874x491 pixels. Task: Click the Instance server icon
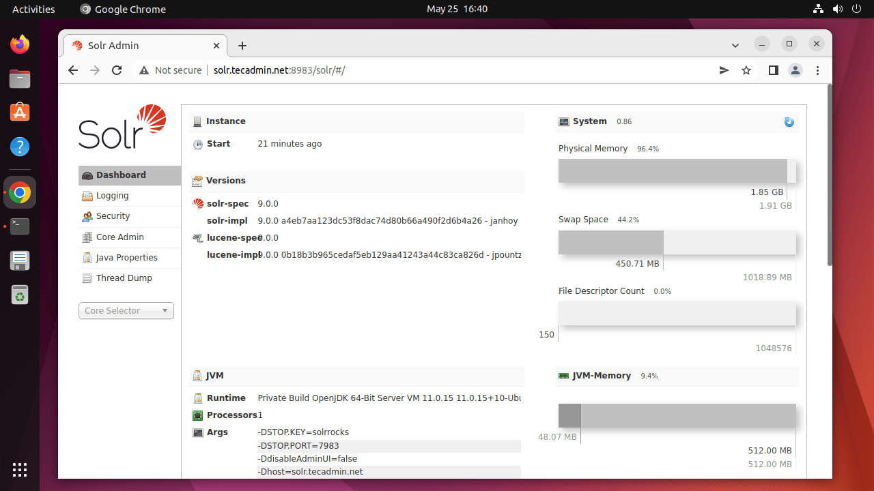[x=197, y=121]
